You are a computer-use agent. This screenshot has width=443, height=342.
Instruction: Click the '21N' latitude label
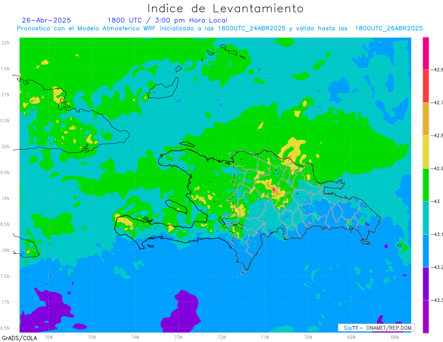click(x=6, y=94)
